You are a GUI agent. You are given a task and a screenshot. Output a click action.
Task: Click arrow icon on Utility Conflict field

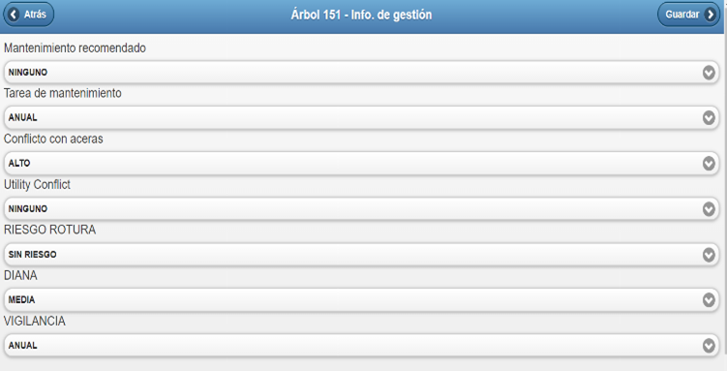click(x=709, y=209)
